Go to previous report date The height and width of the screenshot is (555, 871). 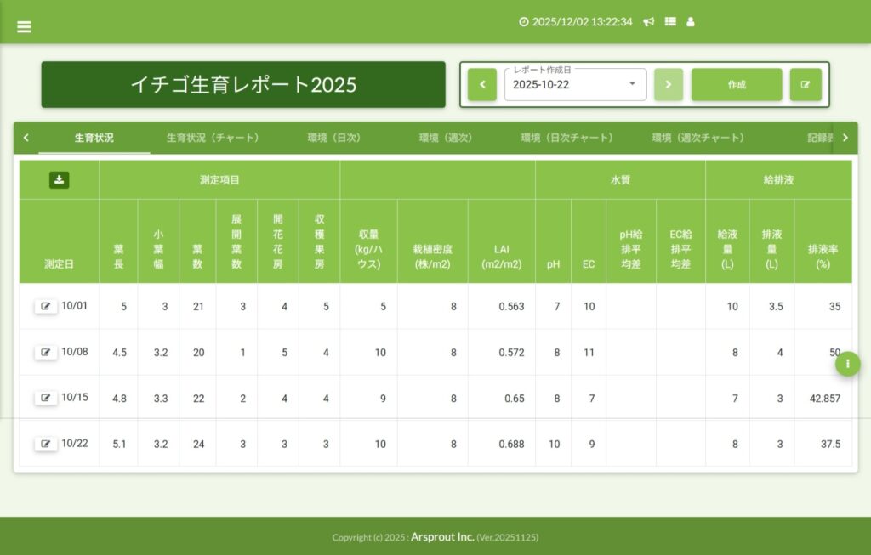point(482,85)
